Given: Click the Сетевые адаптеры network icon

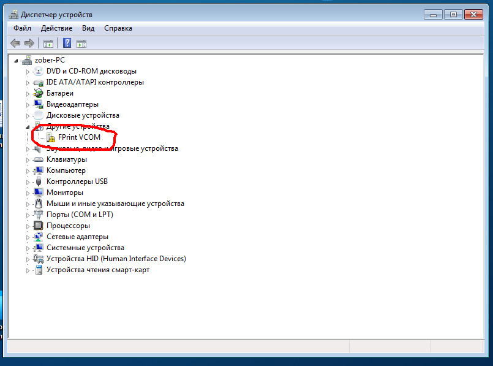Looking at the screenshot, I should 39,237.
